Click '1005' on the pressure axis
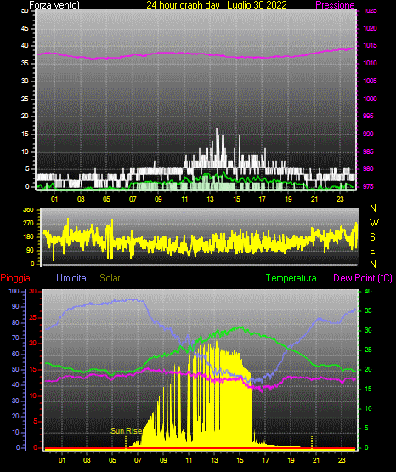This screenshot has width=396, height=472. click(x=370, y=81)
